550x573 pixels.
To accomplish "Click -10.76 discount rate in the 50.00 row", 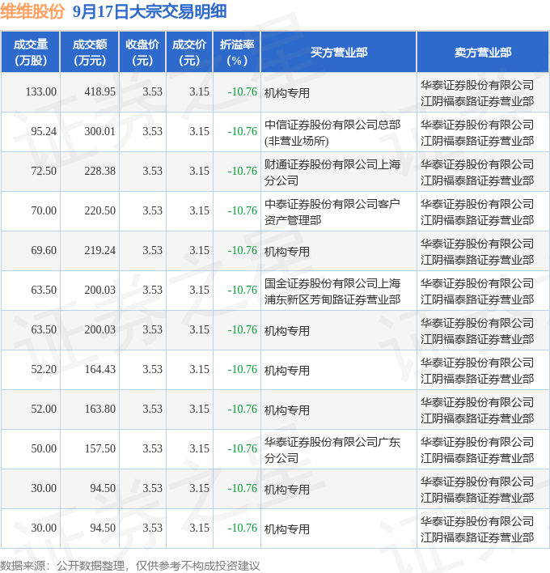I will (x=243, y=448).
